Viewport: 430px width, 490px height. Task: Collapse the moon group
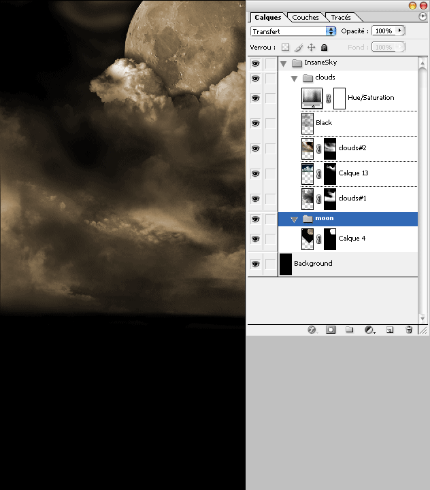pos(294,220)
